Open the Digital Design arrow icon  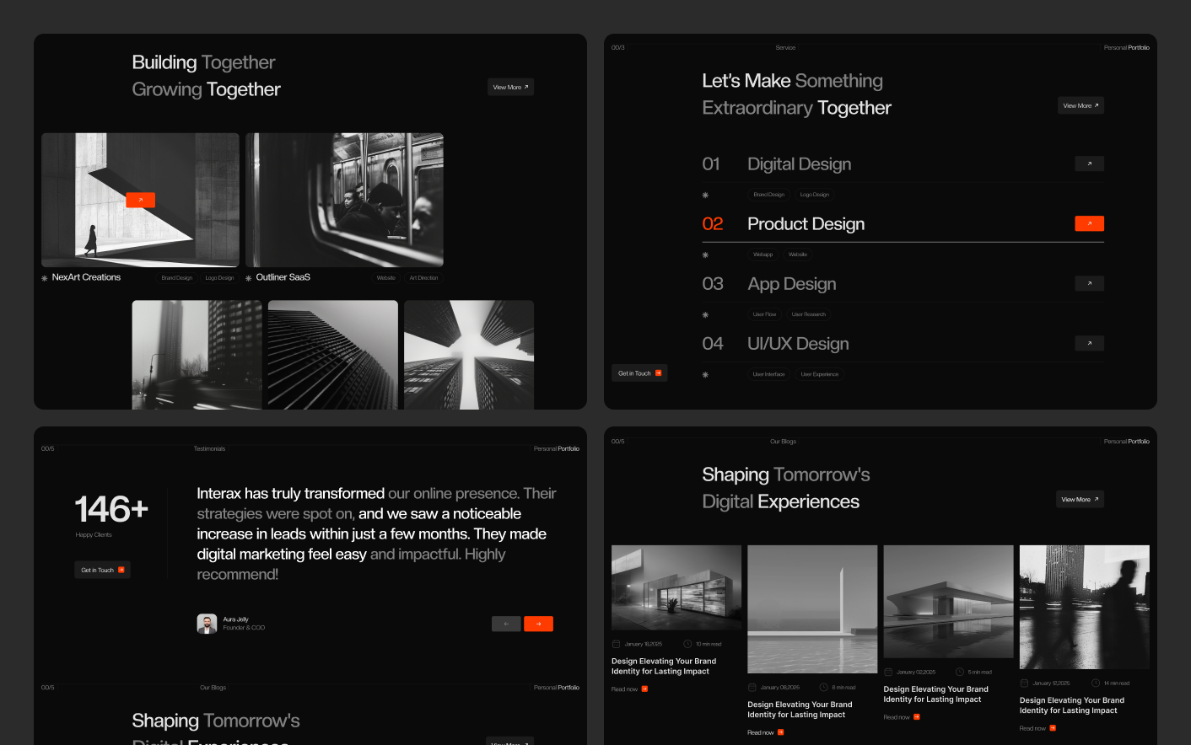pos(1089,164)
